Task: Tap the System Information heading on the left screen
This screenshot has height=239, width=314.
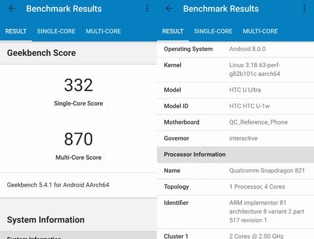Action: (46, 220)
